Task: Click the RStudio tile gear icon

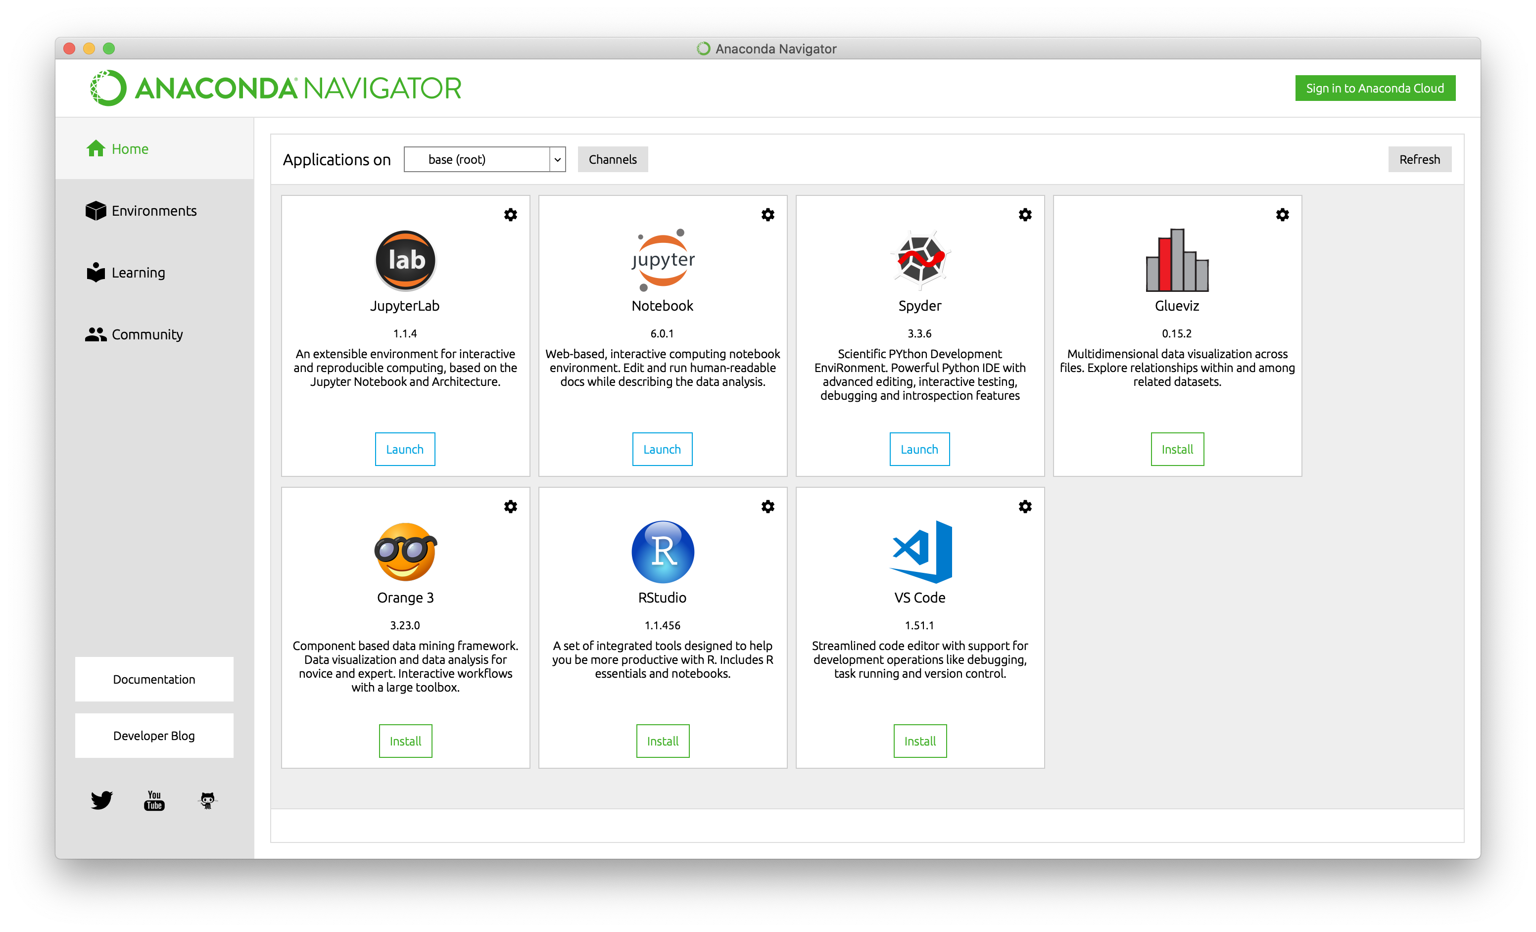Action: tap(768, 507)
